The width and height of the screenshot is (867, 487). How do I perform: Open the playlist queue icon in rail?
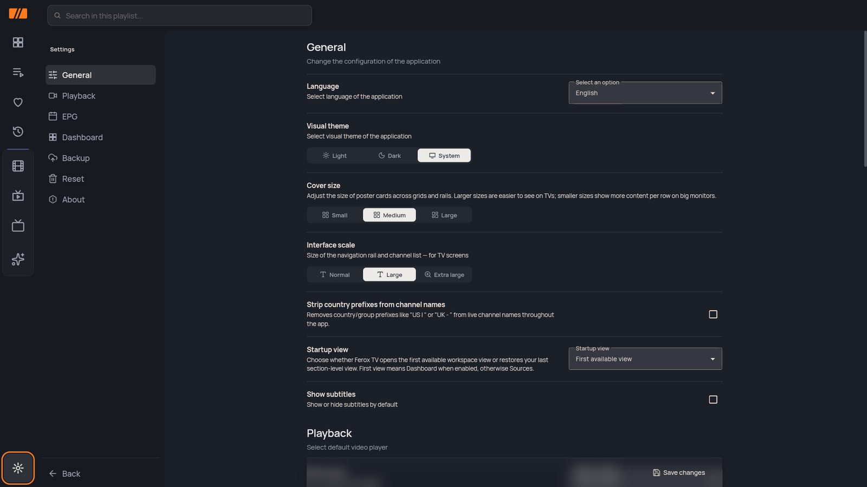[18, 73]
